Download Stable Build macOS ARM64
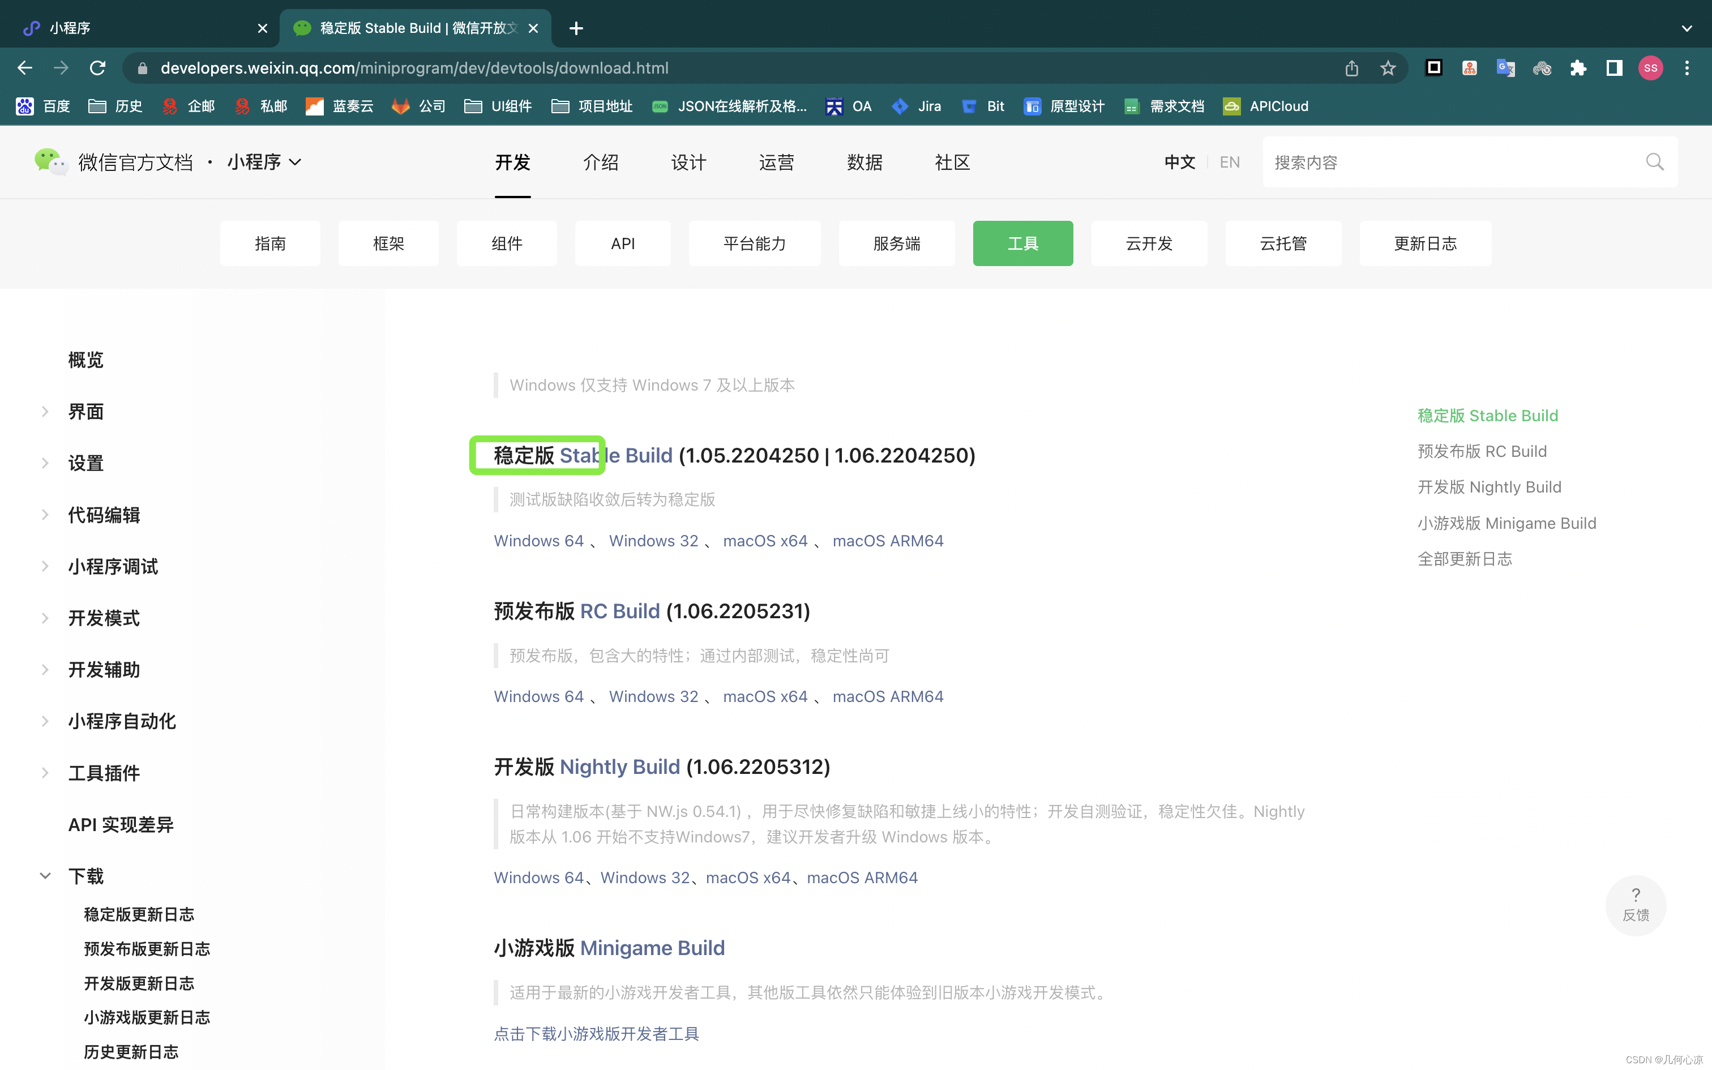The image size is (1712, 1070). [x=888, y=541]
